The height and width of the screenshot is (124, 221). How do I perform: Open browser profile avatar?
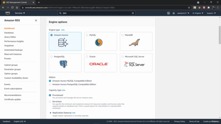pos(213,8)
